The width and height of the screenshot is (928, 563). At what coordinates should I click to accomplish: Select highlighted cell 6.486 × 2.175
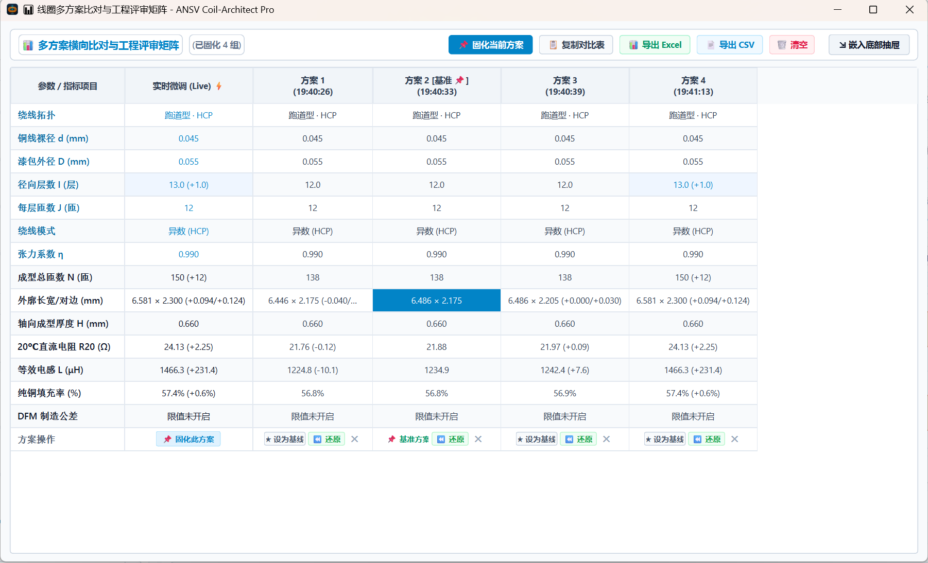[437, 301]
